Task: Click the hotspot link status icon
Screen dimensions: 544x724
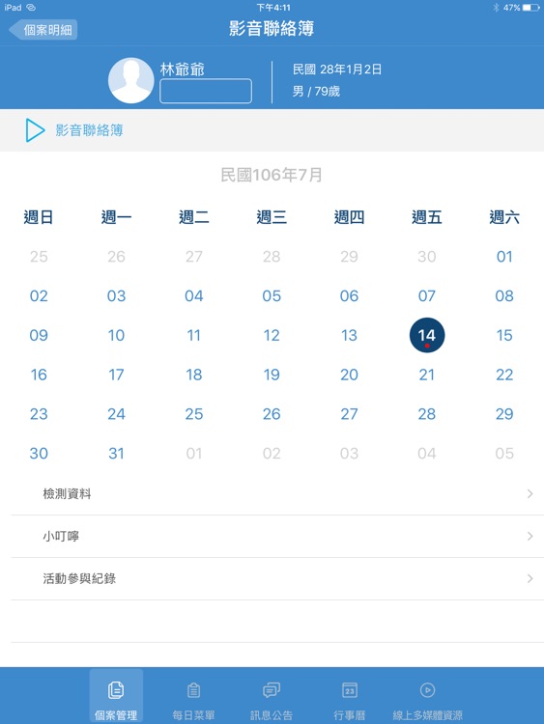Action: [31, 8]
